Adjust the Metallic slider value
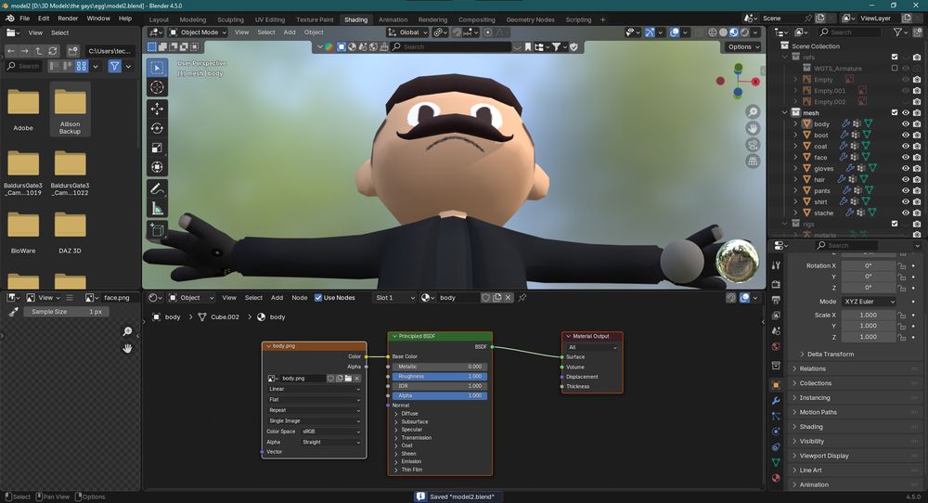Screen dimensions: 928x503 [x=440, y=367]
